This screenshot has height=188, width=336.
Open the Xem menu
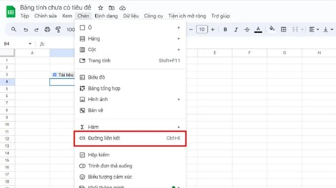pos(67,16)
